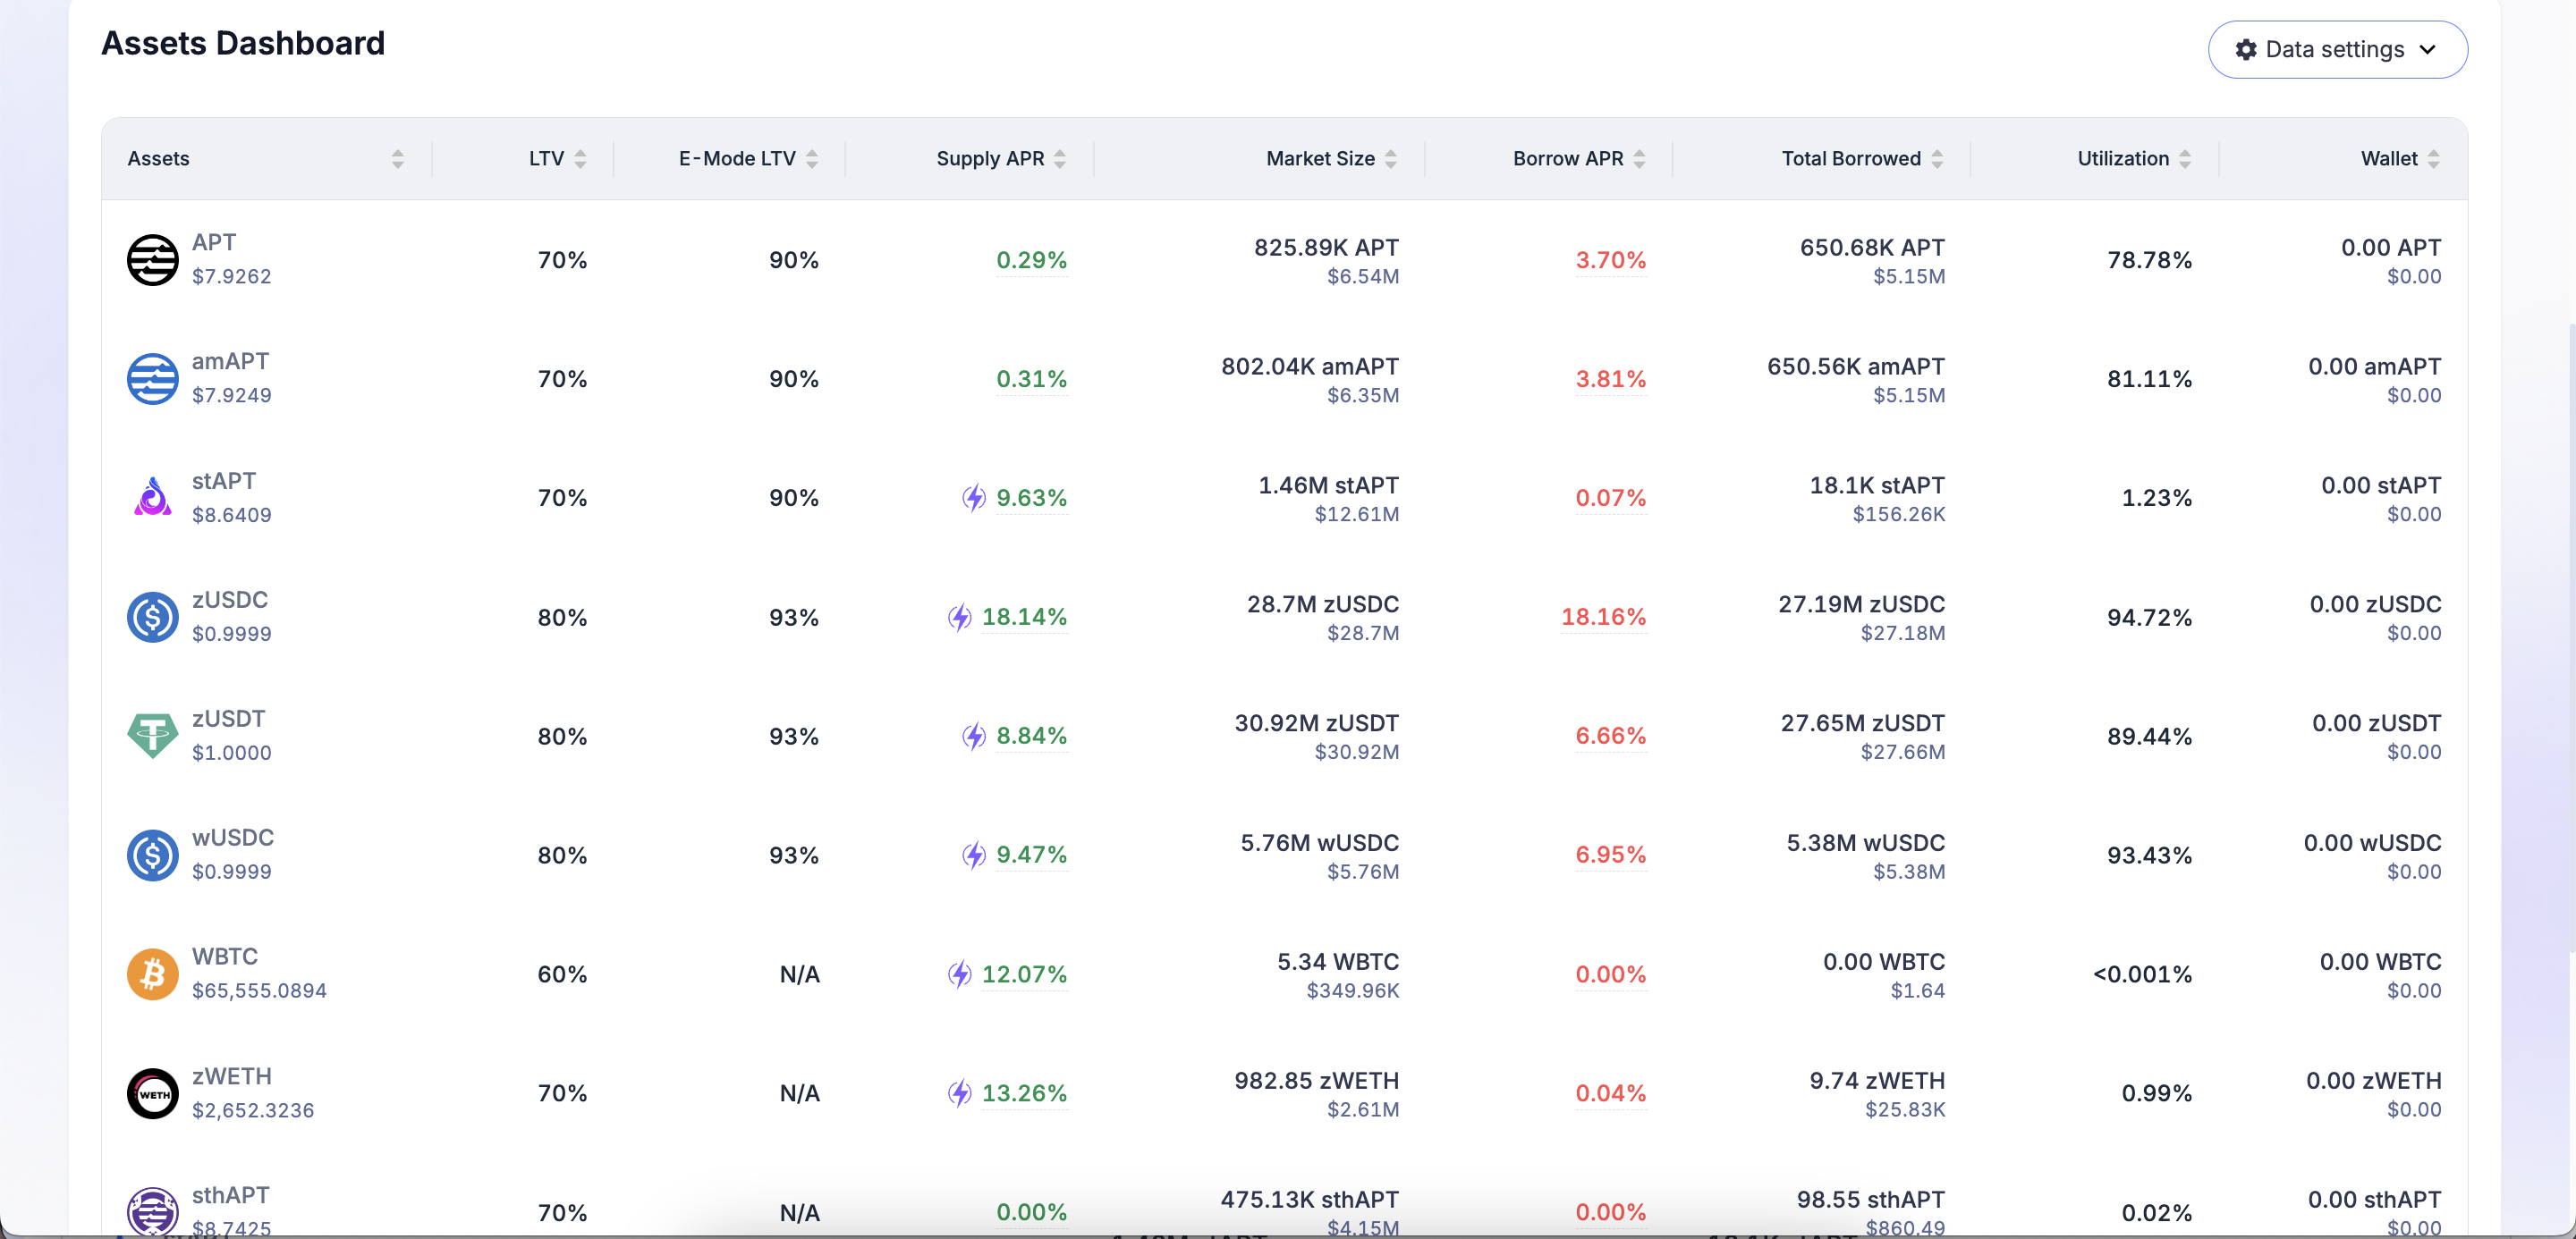Image resolution: width=2576 pixels, height=1239 pixels.
Task: Click the stAPT token logo icon
Action: pyautogui.click(x=152, y=498)
